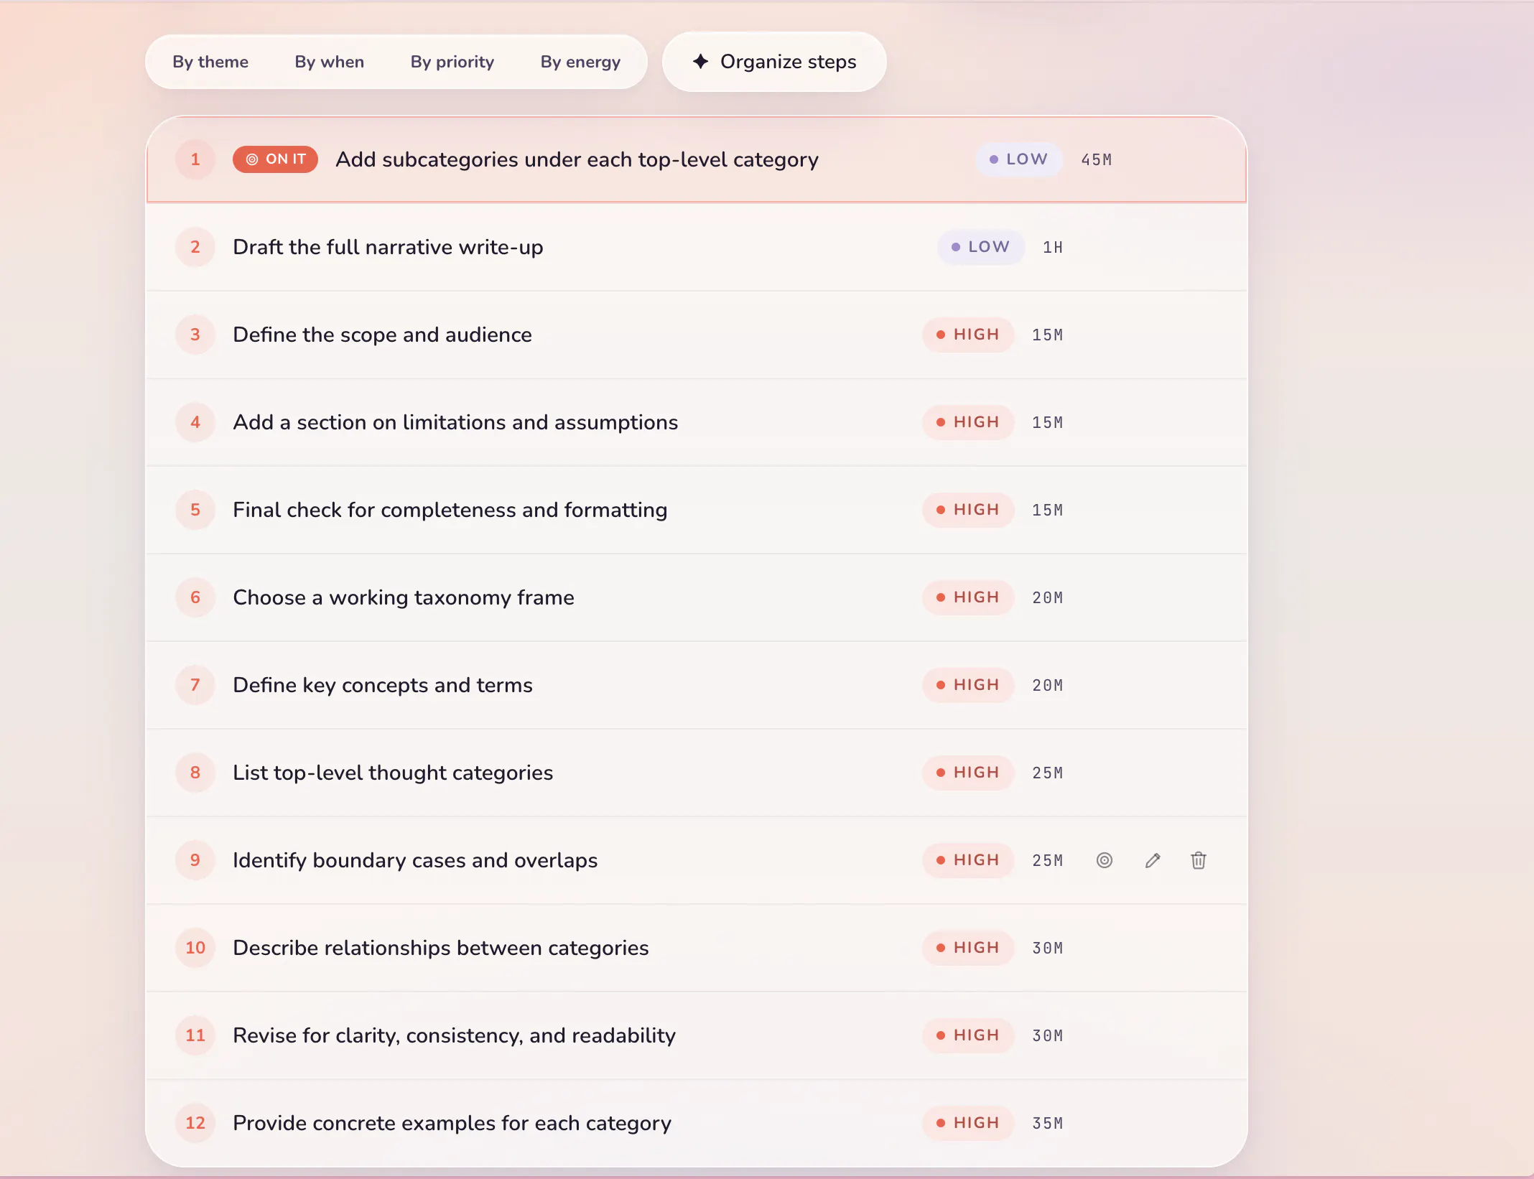The width and height of the screenshot is (1534, 1179).
Task: Select 'Define the scope and audience' step
Action: coord(382,335)
